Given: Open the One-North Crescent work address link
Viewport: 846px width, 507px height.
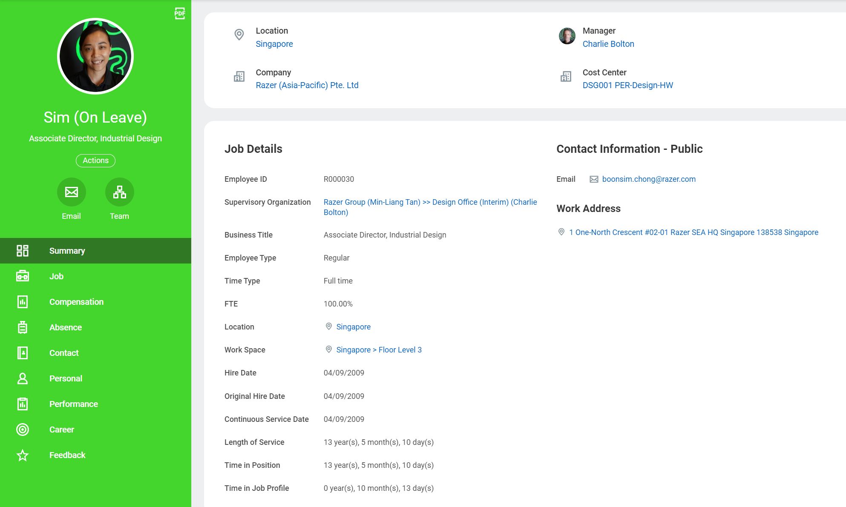Looking at the screenshot, I should click(x=694, y=232).
